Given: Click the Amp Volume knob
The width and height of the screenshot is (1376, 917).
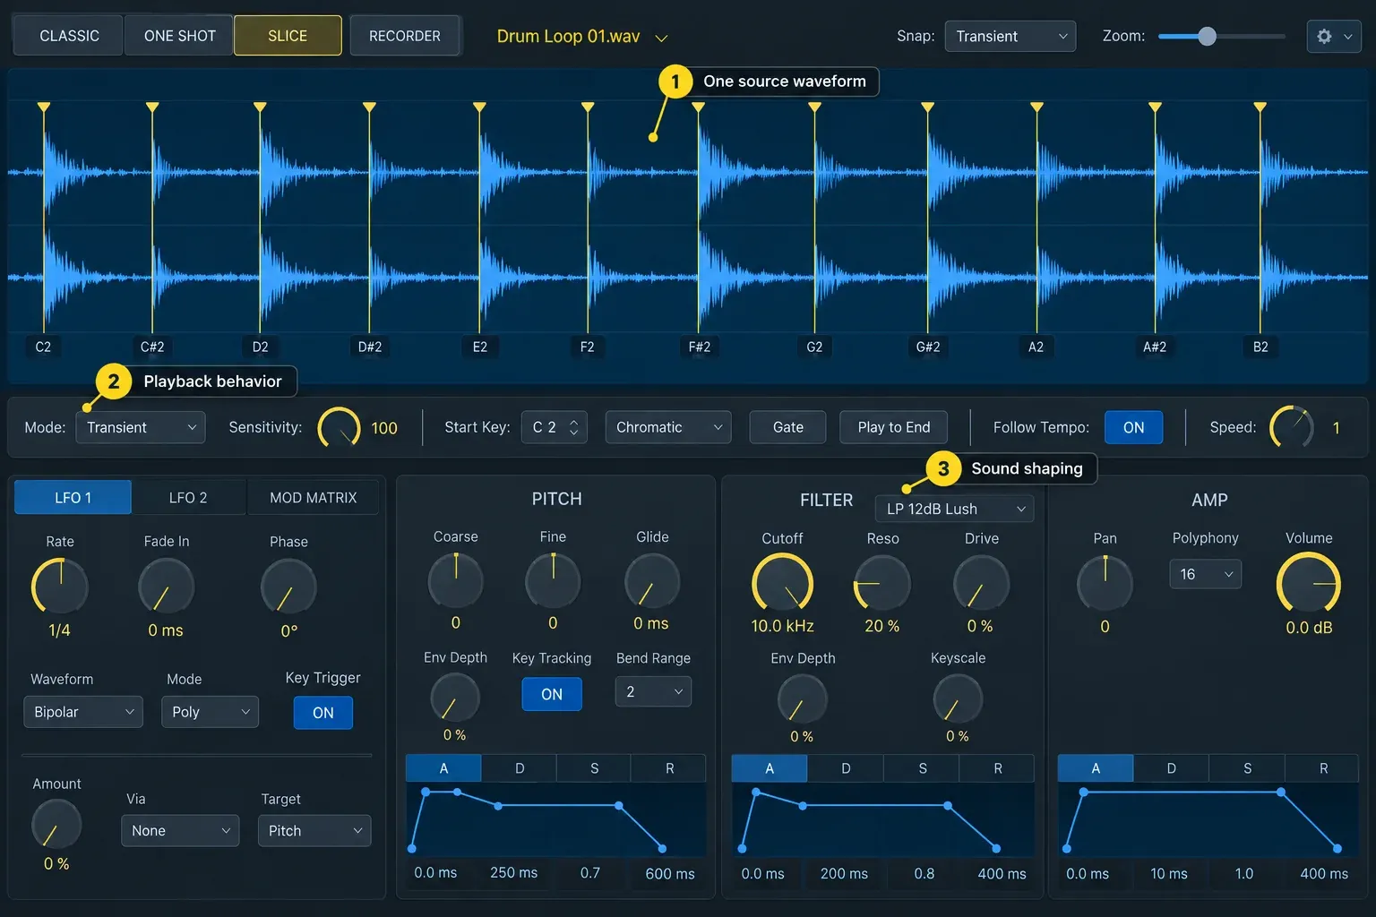Looking at the screenshot, I should 1309,583.
